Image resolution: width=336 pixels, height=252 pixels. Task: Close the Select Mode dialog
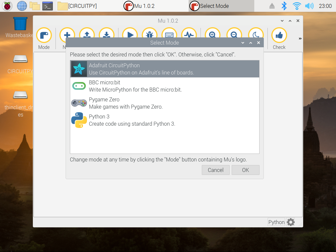point(259,43)
